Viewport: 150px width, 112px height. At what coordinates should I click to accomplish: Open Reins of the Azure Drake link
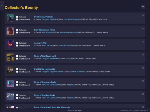click(45, 82)
